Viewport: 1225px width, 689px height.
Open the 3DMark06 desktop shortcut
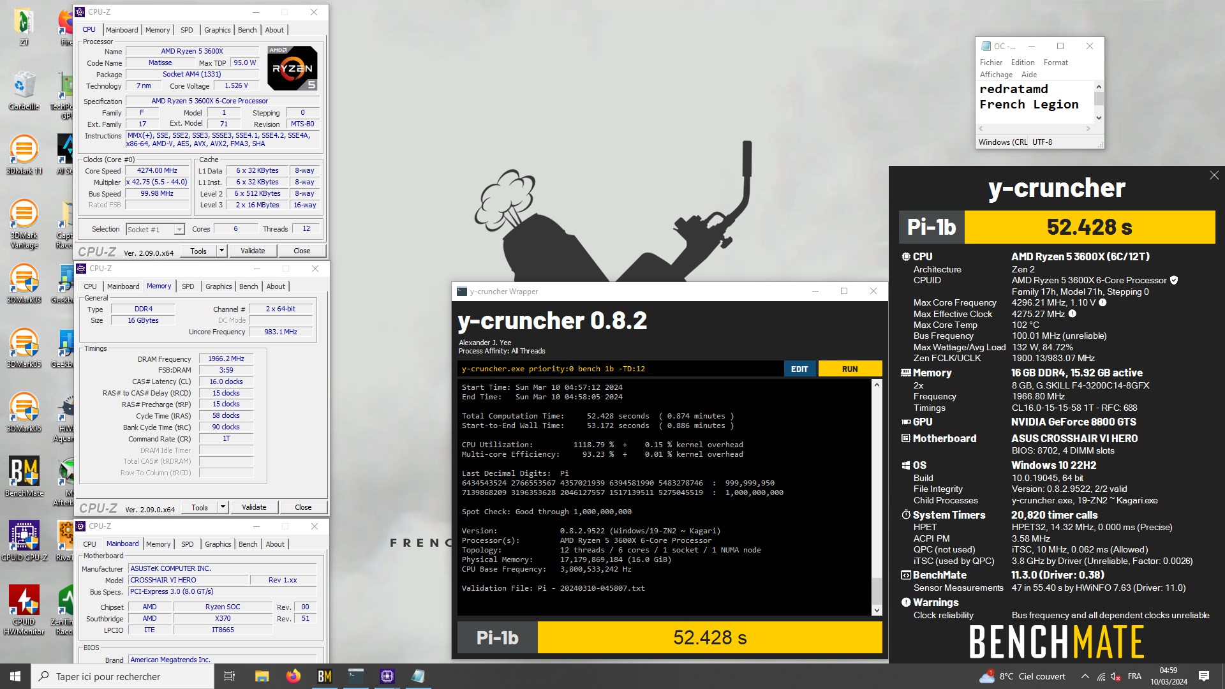coord(24,412)
